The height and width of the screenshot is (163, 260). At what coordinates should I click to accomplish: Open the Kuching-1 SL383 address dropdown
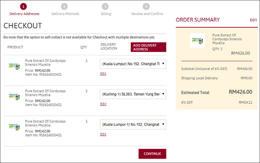coord(133,94)
